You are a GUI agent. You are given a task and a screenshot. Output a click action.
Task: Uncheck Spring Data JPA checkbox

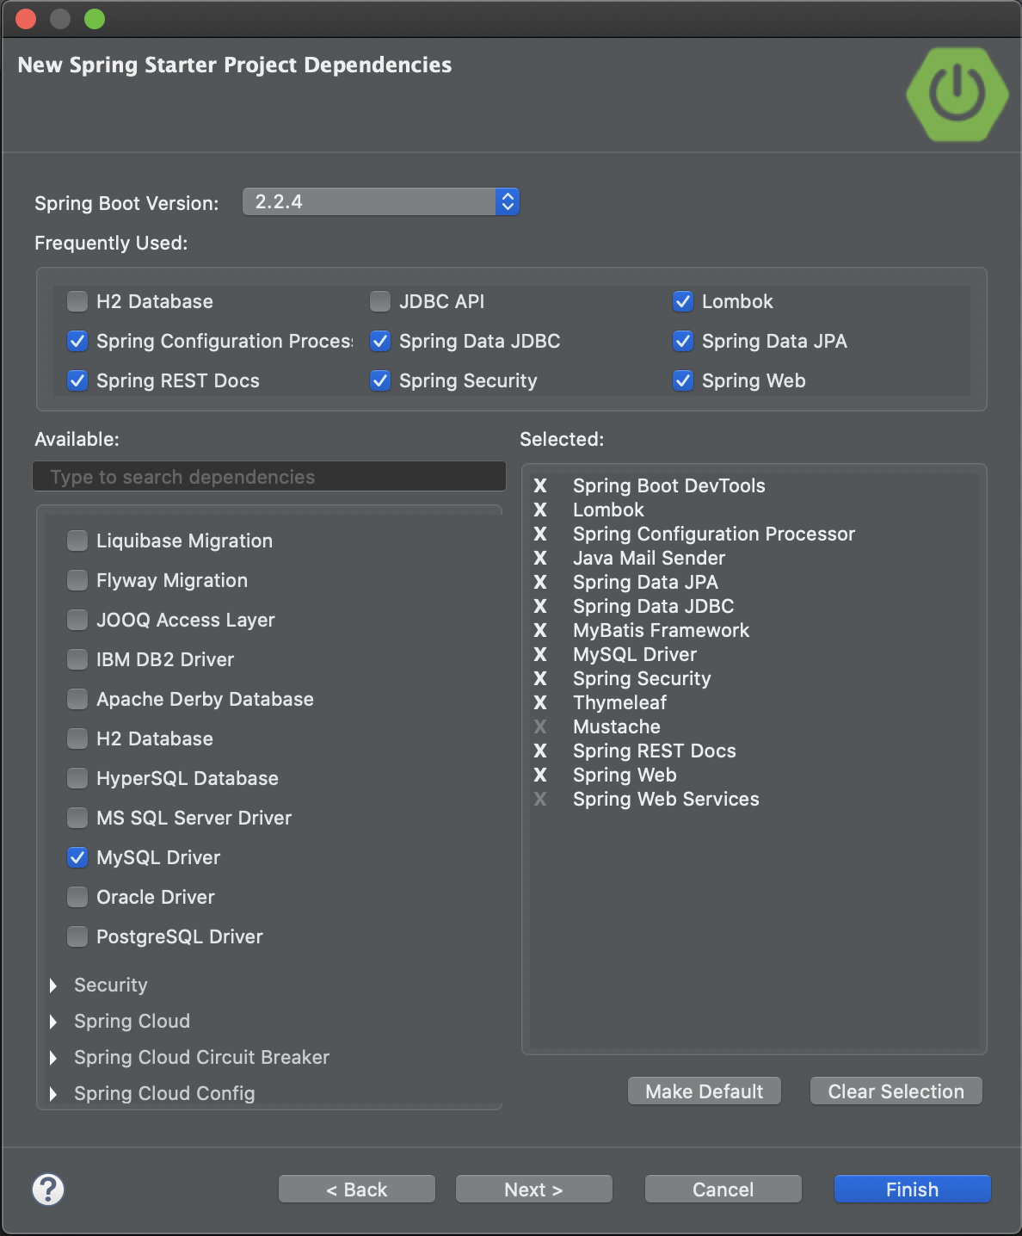pos(683,341)
